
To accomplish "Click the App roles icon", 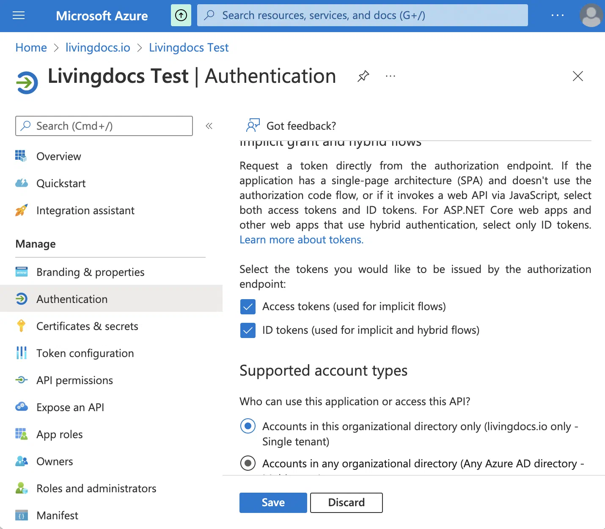I will click(21, 434).
